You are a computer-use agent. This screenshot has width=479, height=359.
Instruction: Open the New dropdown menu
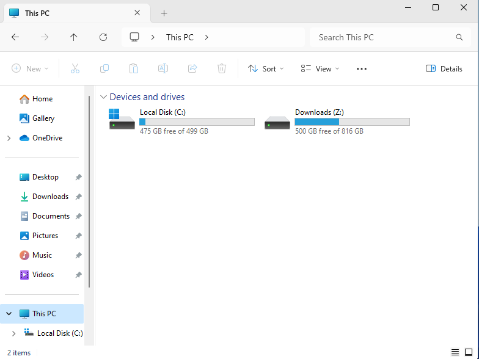(x=30, y=68)
